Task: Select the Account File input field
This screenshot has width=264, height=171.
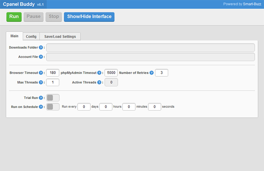Action: coord(150,57)
